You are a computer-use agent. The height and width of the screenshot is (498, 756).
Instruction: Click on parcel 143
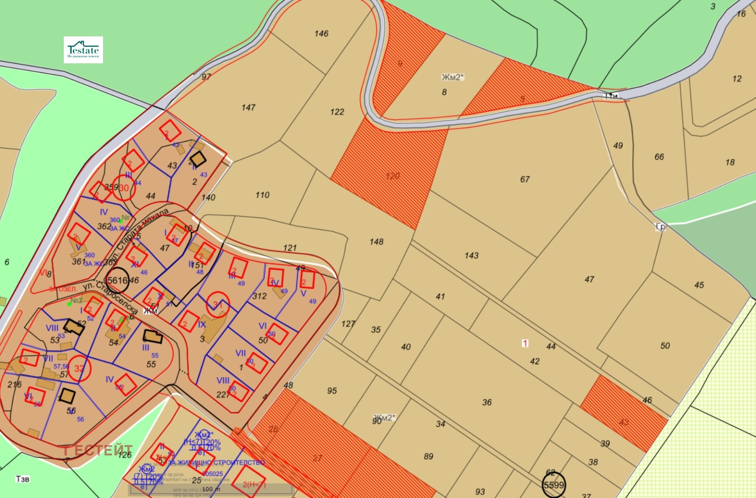(x=471, y=256)
